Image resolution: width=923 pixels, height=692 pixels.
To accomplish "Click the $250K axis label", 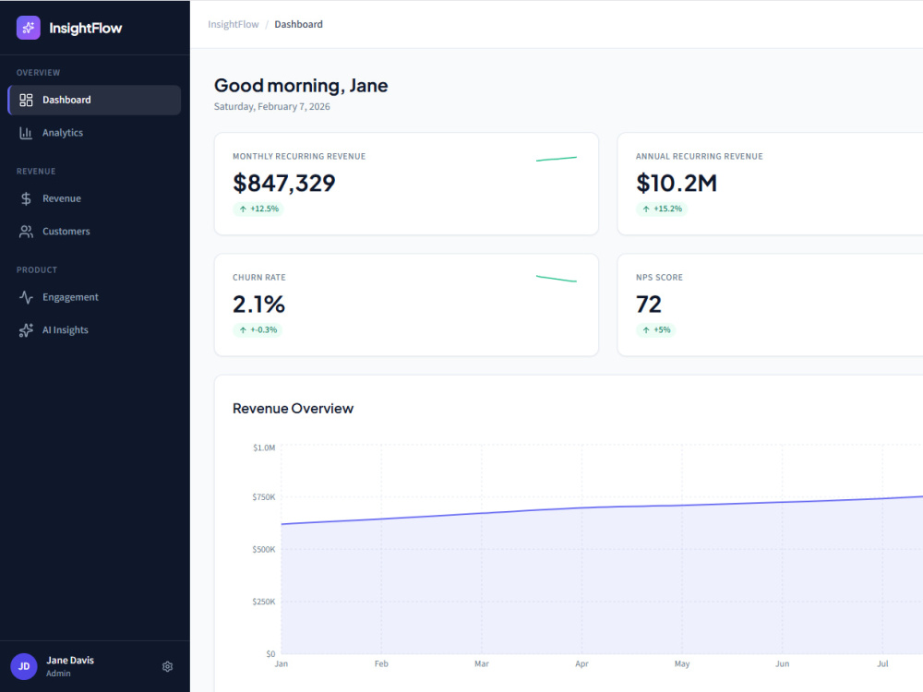I will [x=264, y=602].
